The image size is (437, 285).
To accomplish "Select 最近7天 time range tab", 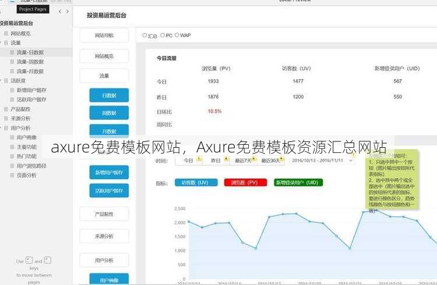I will (x=243, y=161).
